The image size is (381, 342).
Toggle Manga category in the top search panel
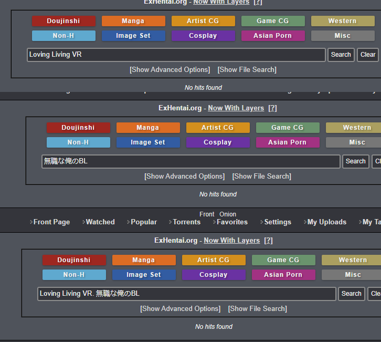click(133, 21)
